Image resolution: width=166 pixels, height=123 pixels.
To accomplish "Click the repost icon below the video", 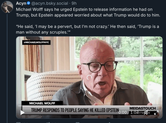I will pos(48,122).
